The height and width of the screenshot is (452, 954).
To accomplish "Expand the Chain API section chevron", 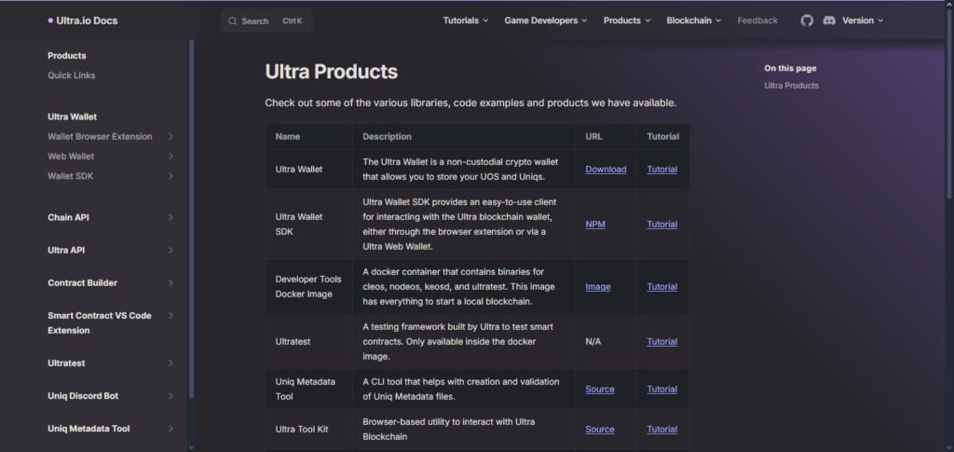I will tap(171, 217).
